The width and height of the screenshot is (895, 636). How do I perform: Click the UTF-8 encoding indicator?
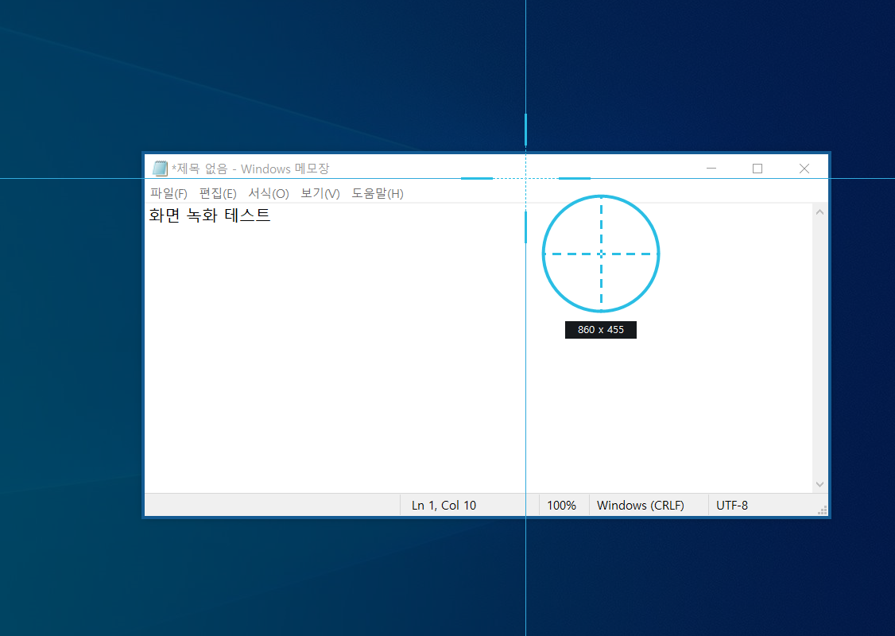click(731, 505)
